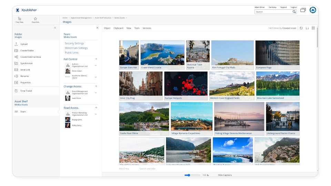Click the Create External Area icon

(x=16, y=57)
